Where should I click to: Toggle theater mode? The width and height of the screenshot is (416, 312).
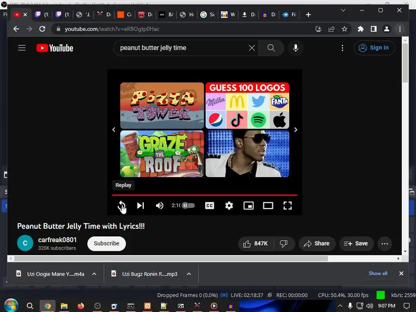[268, 206]
